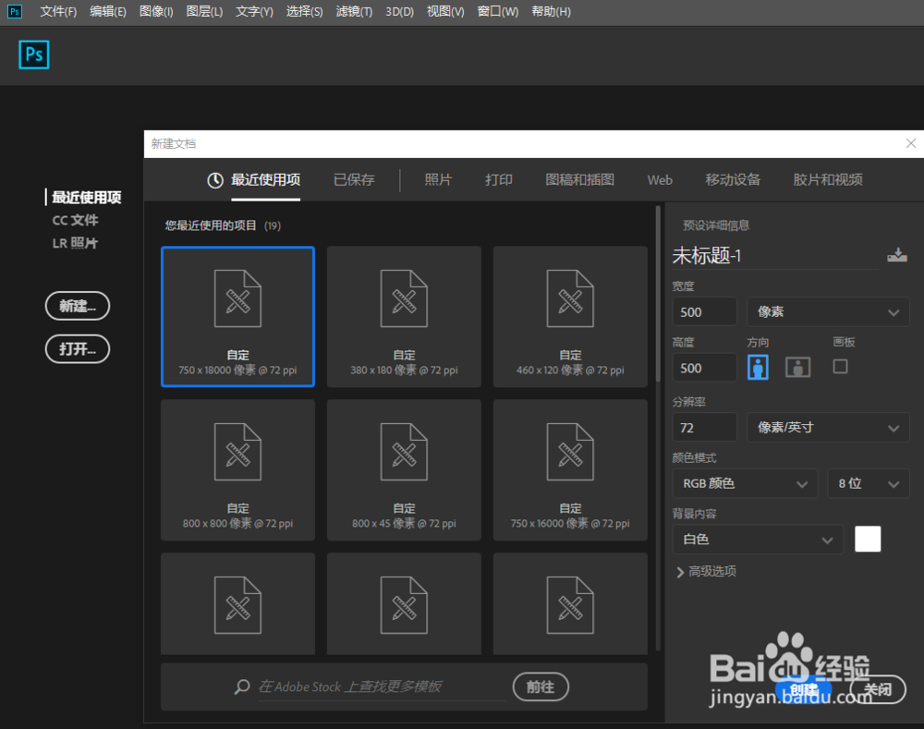Select the landscape orientation icon
The height and width of the screenshot is (729, 924).
[x=799, y=367]
